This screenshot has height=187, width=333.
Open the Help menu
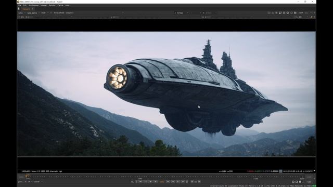click(67, 5)
